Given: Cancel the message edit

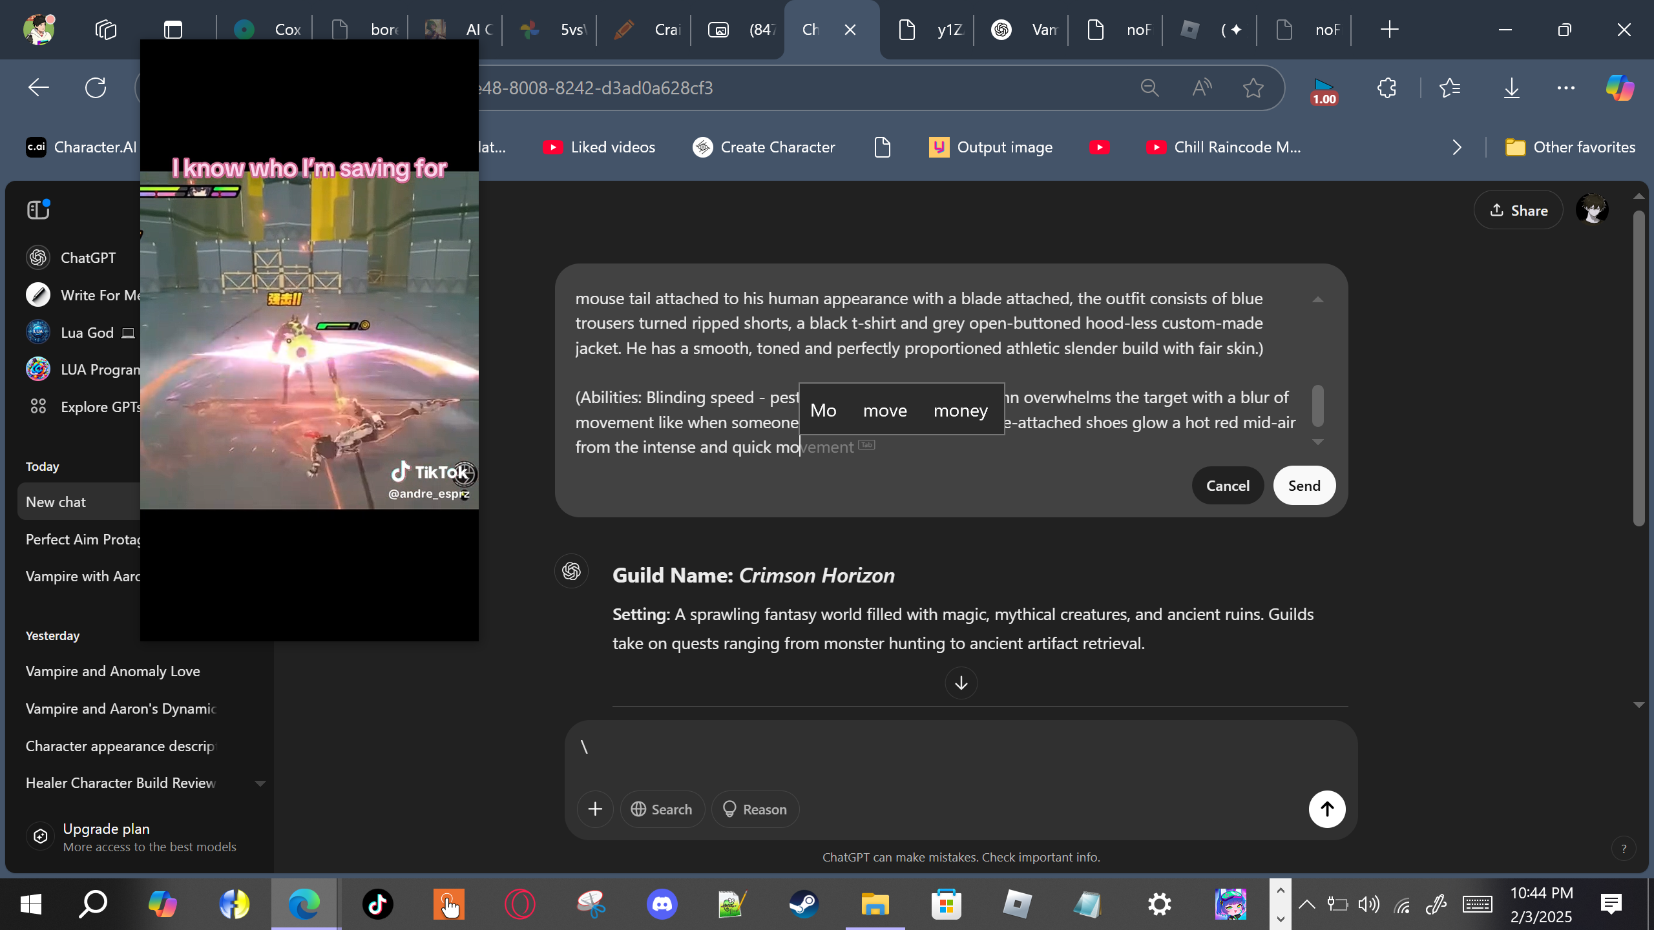Looking at the screenshot, I should pos(1228,486).
